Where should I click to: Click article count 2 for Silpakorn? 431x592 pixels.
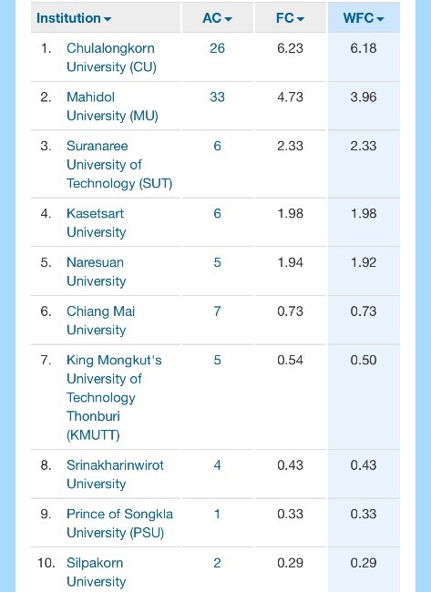(217, 563)
